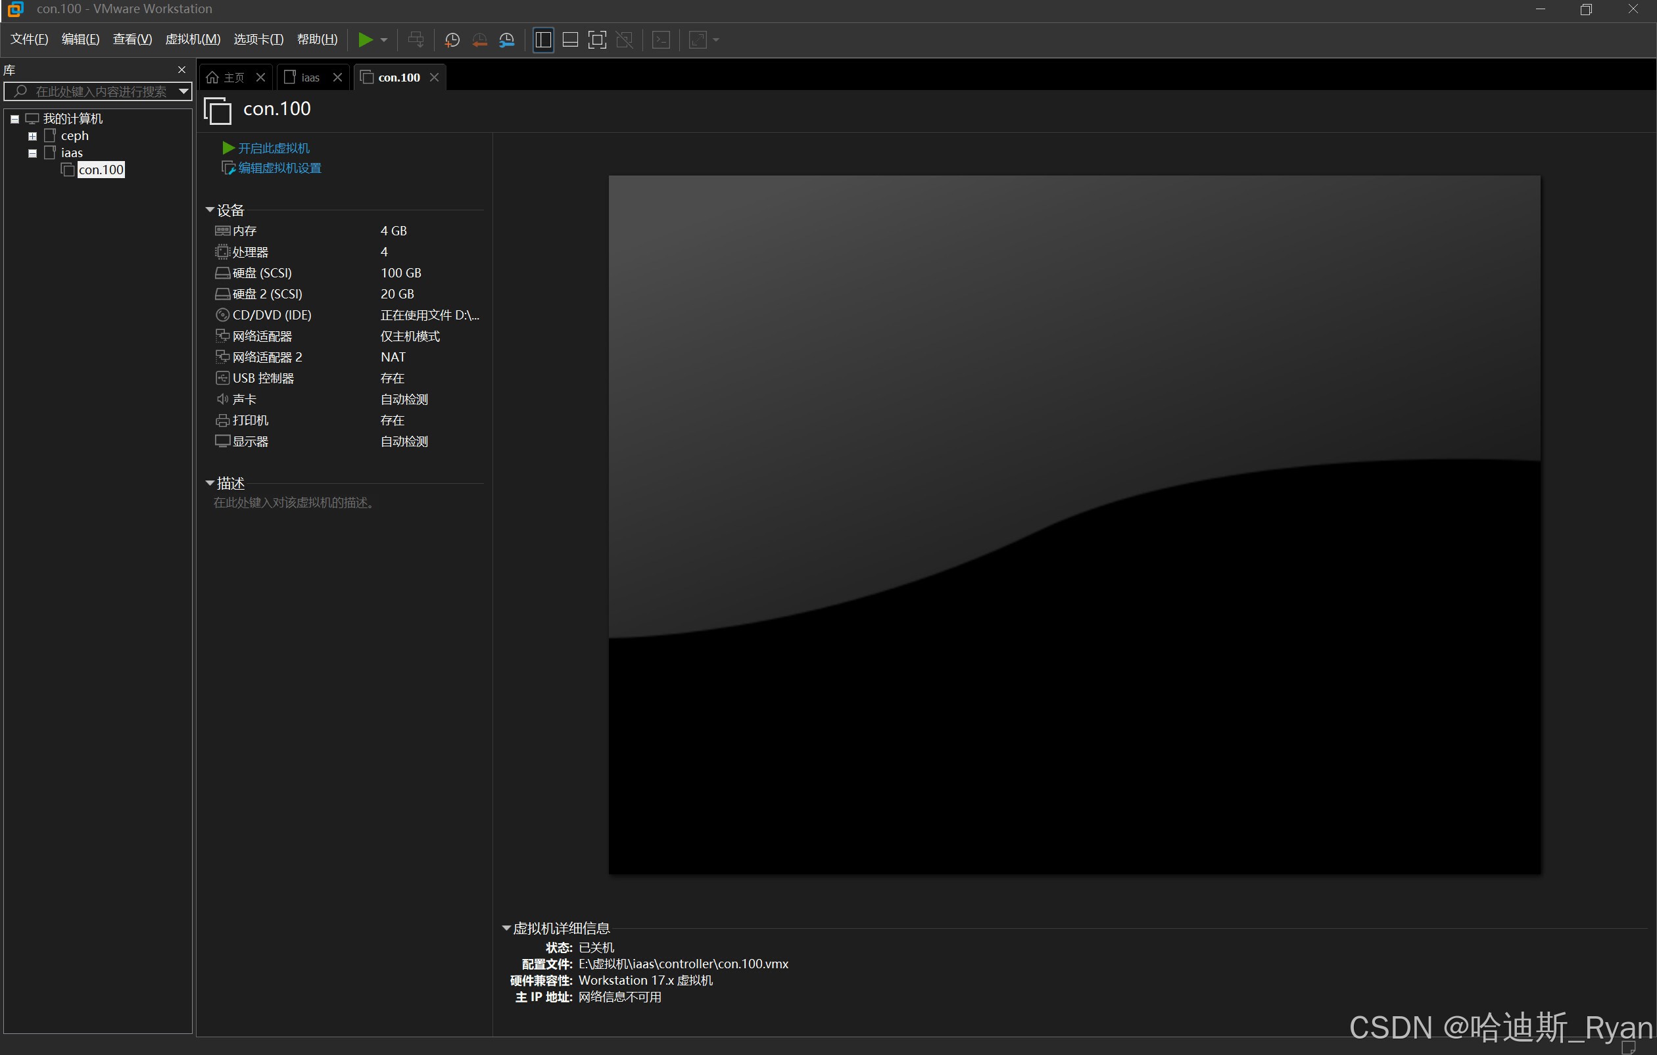
Task: Click the 显示器 display device icon
Action: pos(222,442)
